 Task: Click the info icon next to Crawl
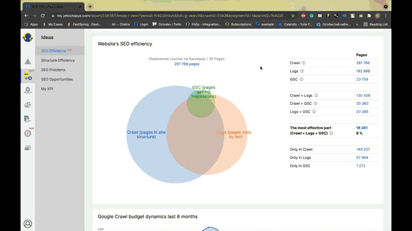303,63
